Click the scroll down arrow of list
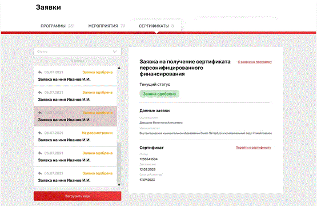The width and height of the screenshot is (317, 206). click(119, 185)
